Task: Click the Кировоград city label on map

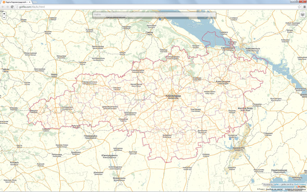Action: (x=173, y=96)
